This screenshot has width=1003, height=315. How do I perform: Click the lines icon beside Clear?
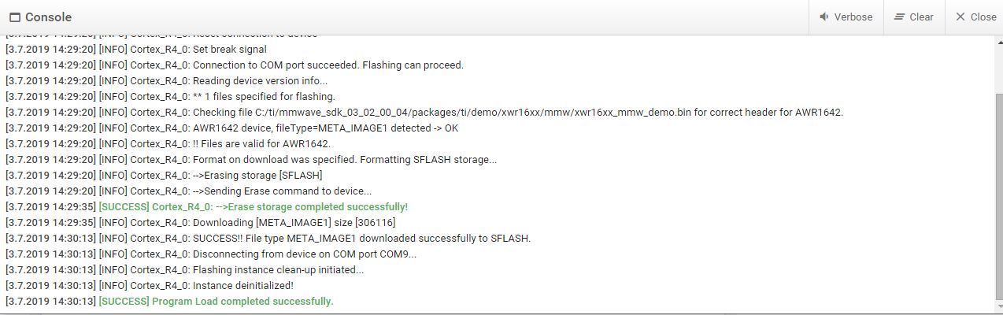899,17
